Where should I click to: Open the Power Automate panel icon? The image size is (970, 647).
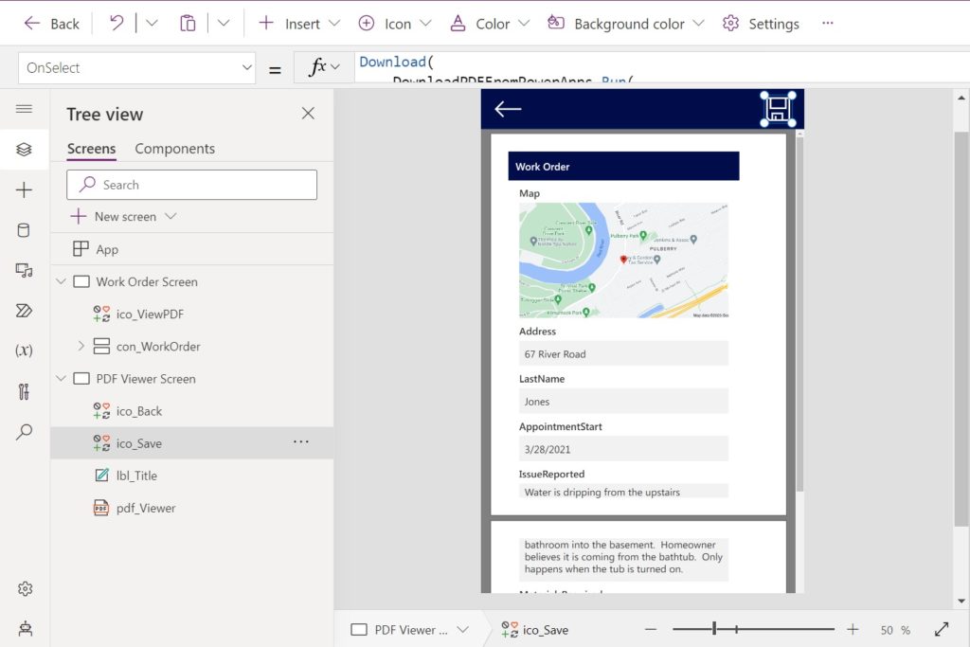pos(26,310)
